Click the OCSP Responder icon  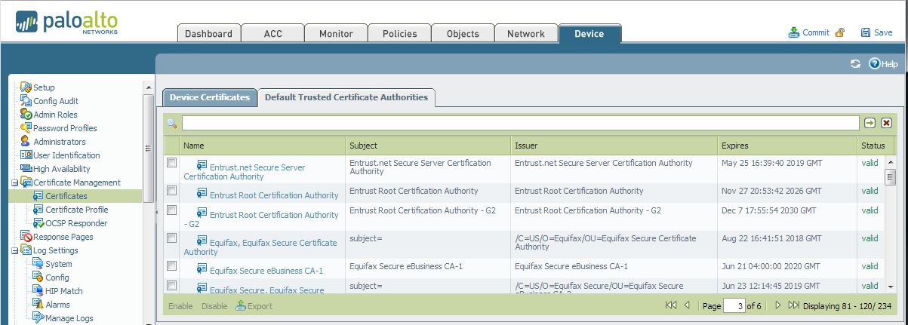pyautogui.click(x=38, y=223)
